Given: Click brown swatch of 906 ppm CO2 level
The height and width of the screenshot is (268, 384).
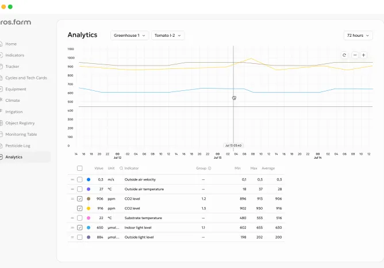Looking at the screenshot, I should 89,198.
